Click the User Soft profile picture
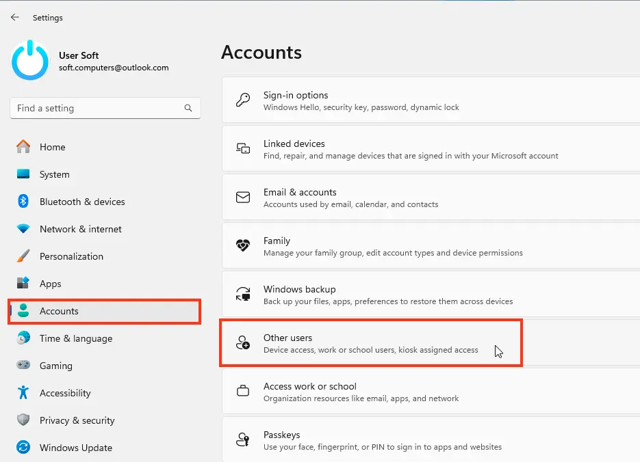The height and width of the screenshot is (462, 640). point(30,61)
